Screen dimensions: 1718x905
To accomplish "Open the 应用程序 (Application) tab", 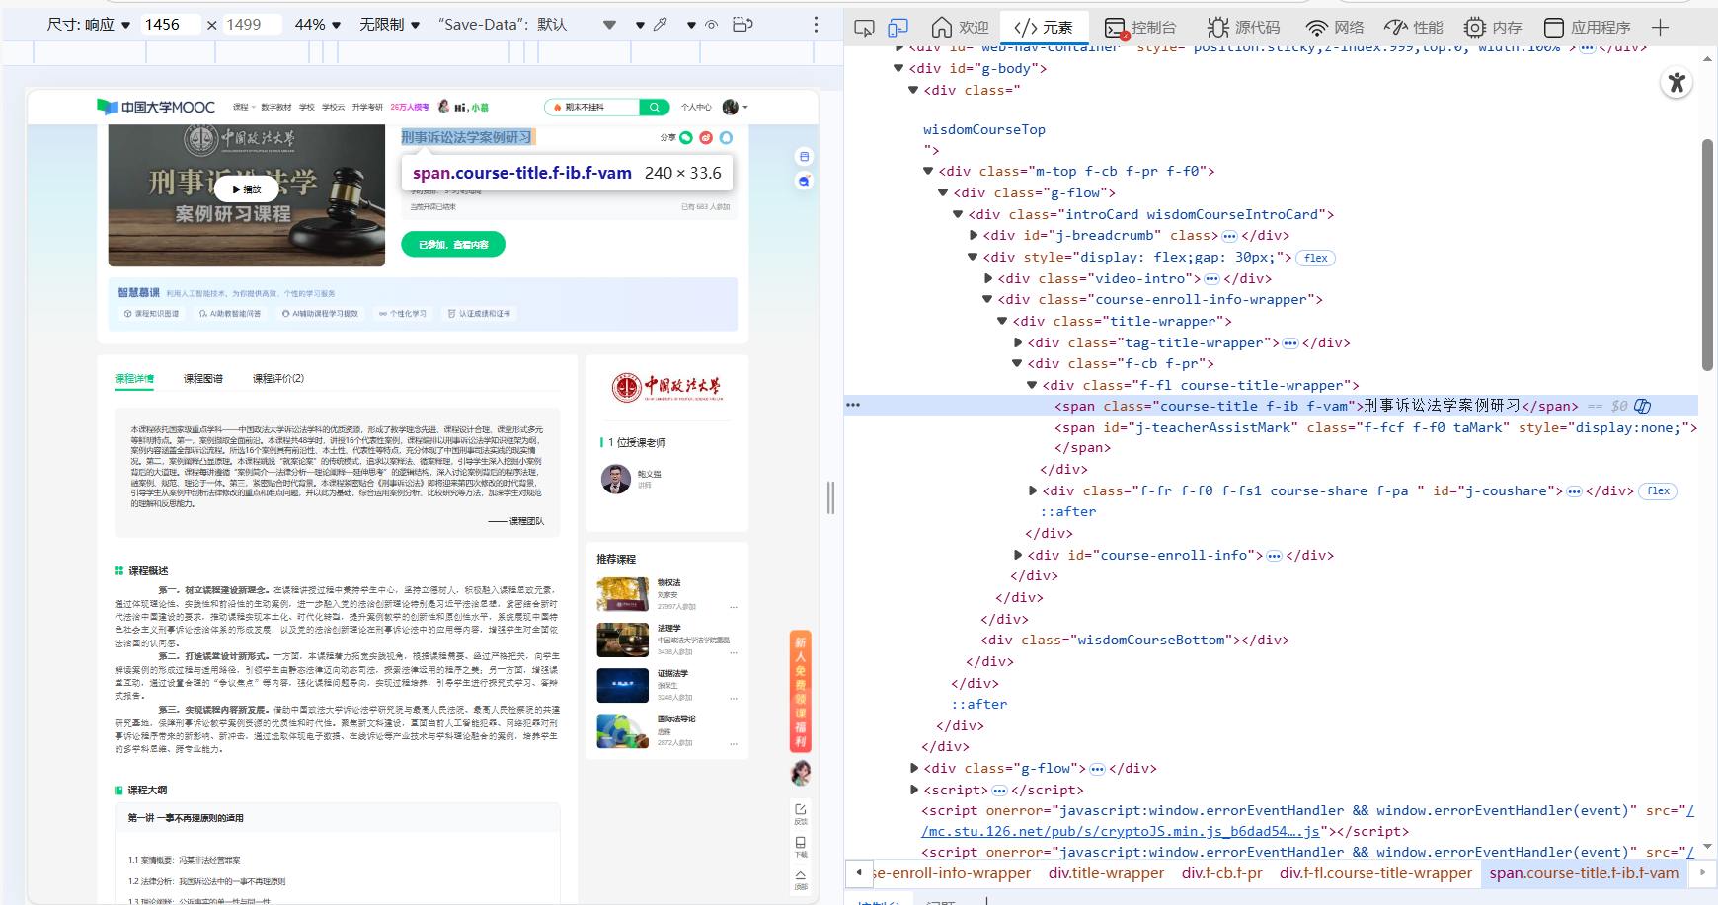I will [1588, 28].
